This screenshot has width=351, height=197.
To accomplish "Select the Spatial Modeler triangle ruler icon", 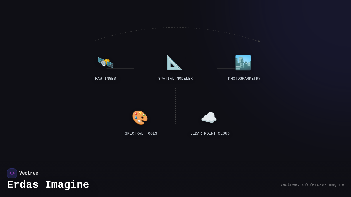I will [x=174, y=63].
